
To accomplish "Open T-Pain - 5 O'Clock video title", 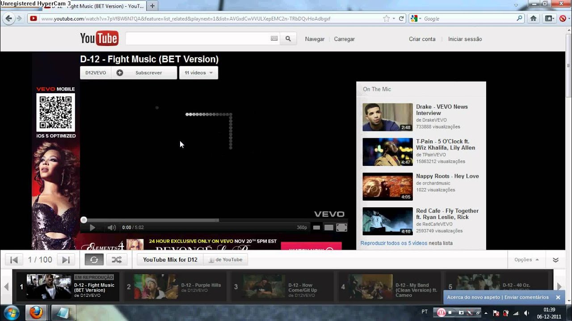I will tap(446, 144).
